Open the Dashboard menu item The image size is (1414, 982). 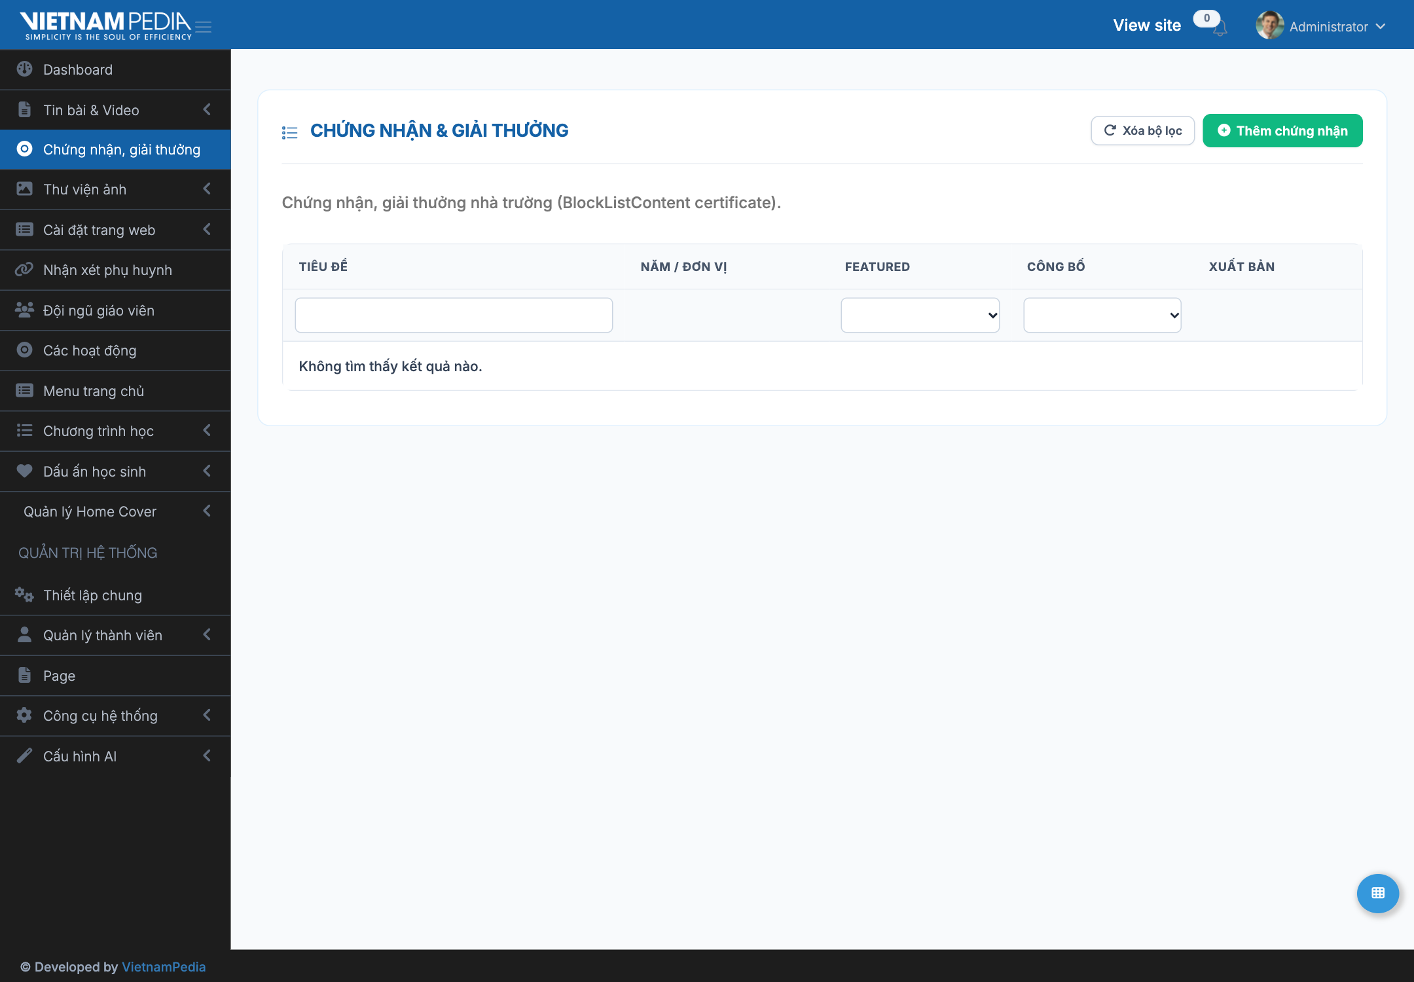pyautogui.click(x=115, y=69)
